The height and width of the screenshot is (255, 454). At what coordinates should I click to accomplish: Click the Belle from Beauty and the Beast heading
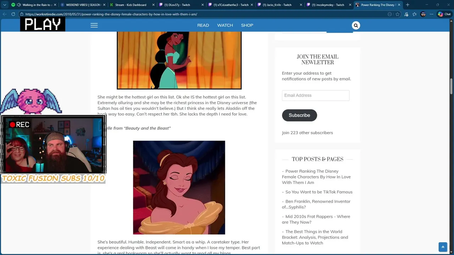point(138,128)
